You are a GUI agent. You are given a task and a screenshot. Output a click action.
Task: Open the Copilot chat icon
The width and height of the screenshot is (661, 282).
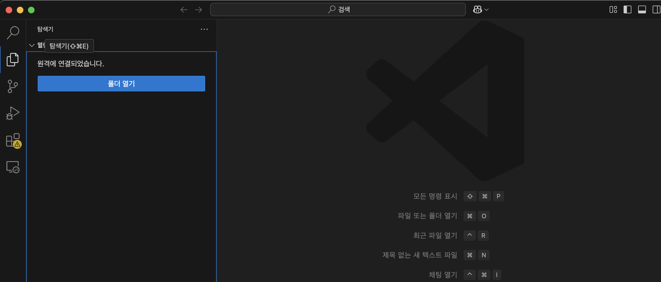point(477,9)
